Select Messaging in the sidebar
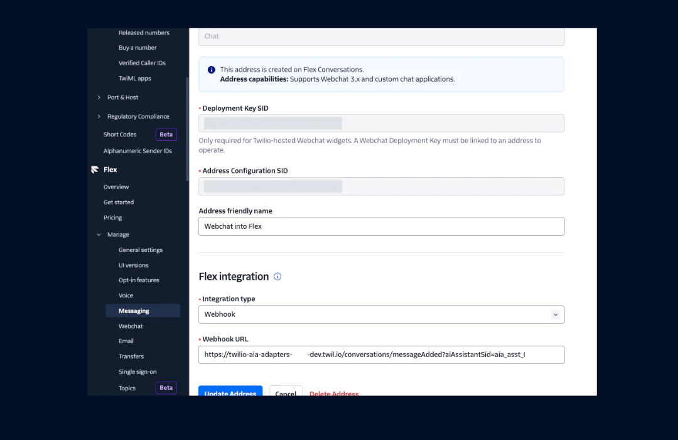The image size is (678, 440). pos(143,311)
